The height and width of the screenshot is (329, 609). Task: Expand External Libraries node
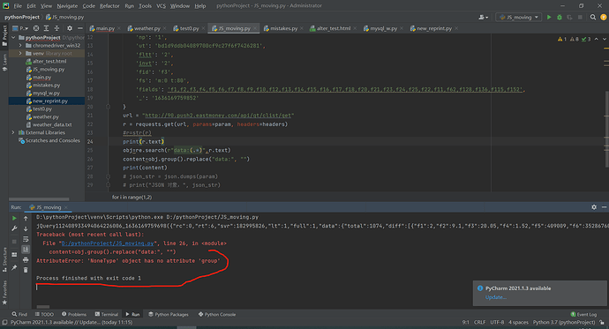tap(13, 132)
